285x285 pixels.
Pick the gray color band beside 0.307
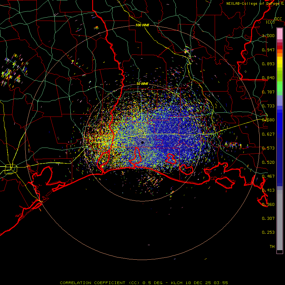click(x=280, y=220)
